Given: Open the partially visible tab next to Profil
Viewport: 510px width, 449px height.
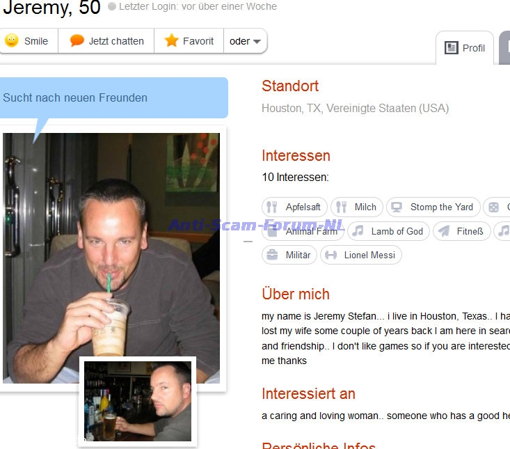Looking at the screenshot, I should [504, 48].
